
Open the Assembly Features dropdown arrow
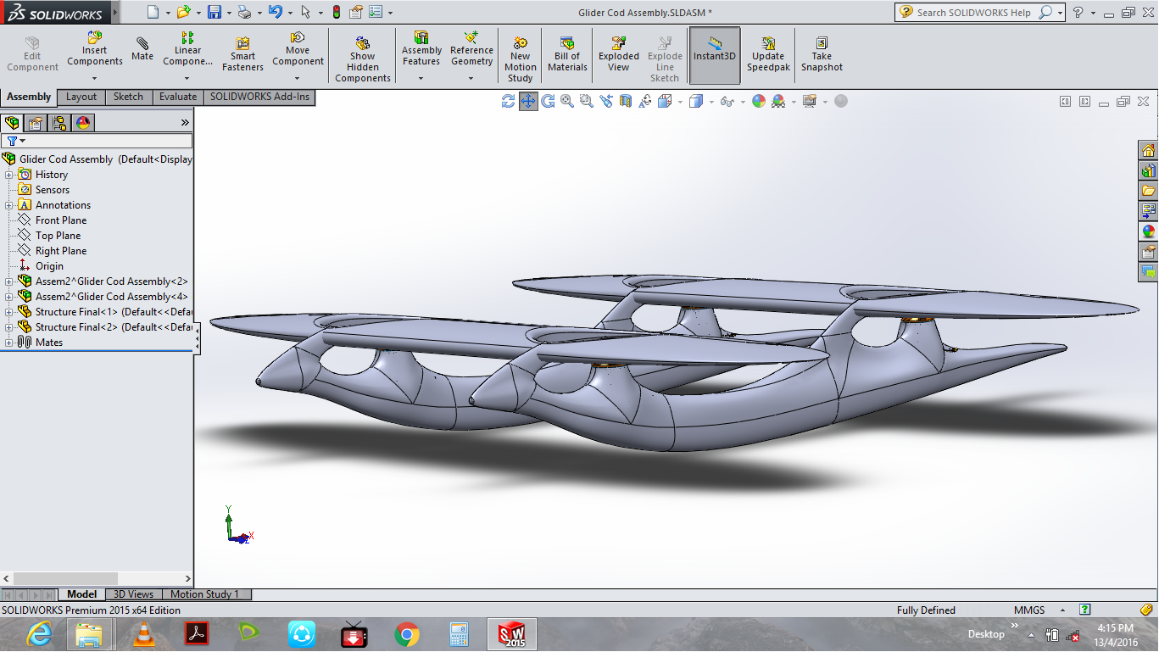click(421, 79)
